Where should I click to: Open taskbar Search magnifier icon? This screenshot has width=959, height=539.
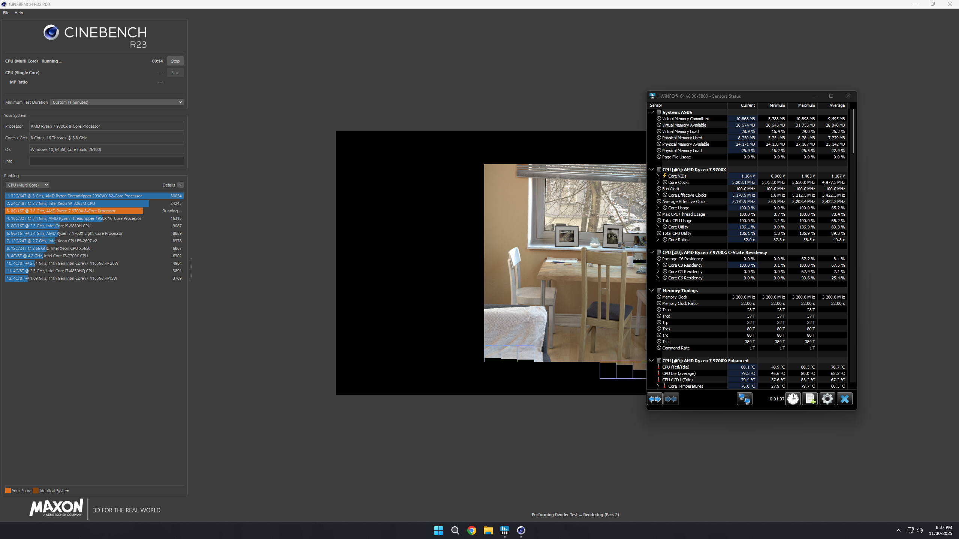click(455, 530)
